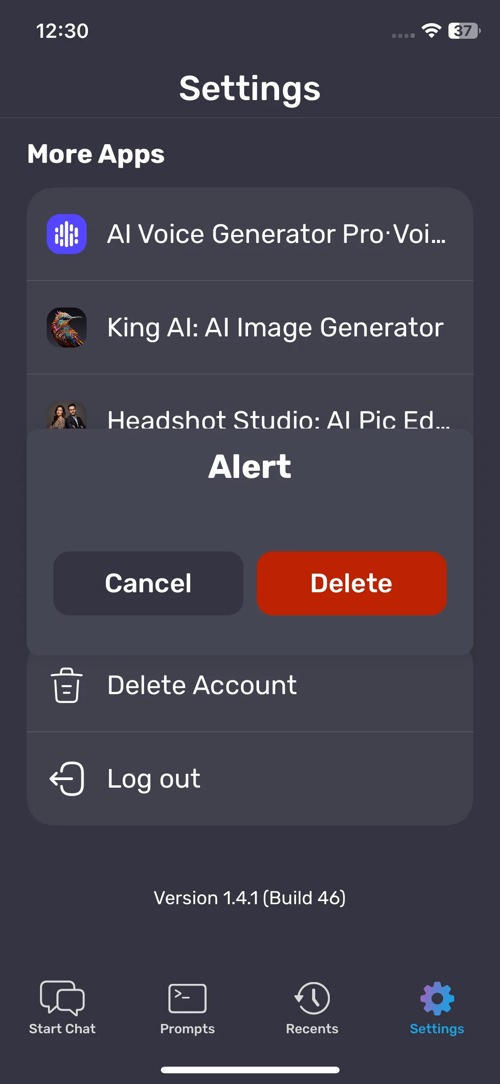Screen dimensions: 500x1084
Task: Open AI Voice Generator Pro listing
Action: [x=250, y=234]
